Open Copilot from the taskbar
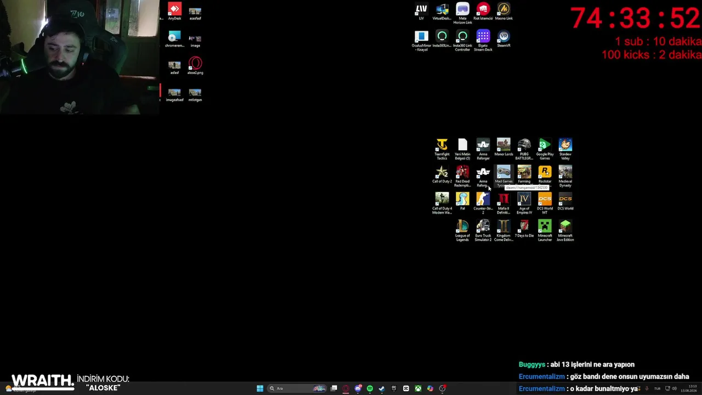The width and height of the screenshot is (702, 395). click(x=430, y=388)
